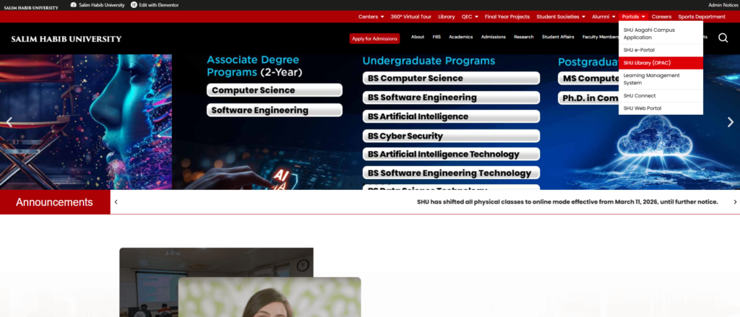The width and height of the screenshot is (740, 317).
Task: Click the Elementor icon in admin bar
Action: (134, 5)
